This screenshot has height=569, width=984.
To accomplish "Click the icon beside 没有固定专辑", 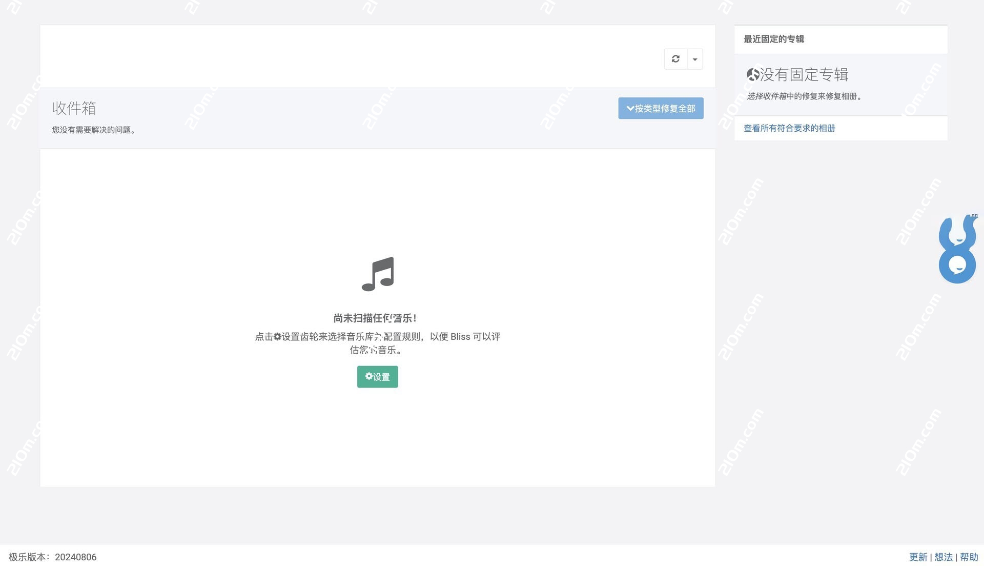I will [752, 75].
